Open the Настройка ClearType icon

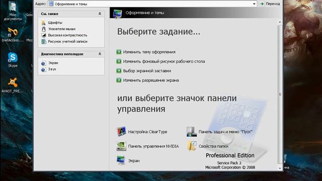tap(121, 132)
